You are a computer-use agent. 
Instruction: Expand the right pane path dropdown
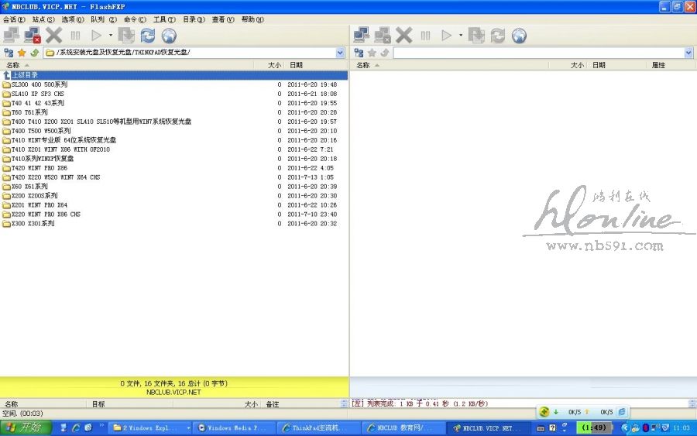[688, 53]
